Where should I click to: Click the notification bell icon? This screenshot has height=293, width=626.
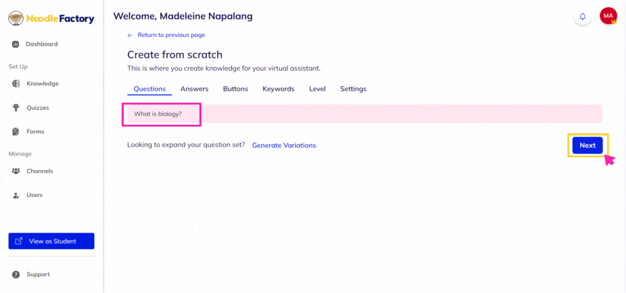click(x=583, y=16)
